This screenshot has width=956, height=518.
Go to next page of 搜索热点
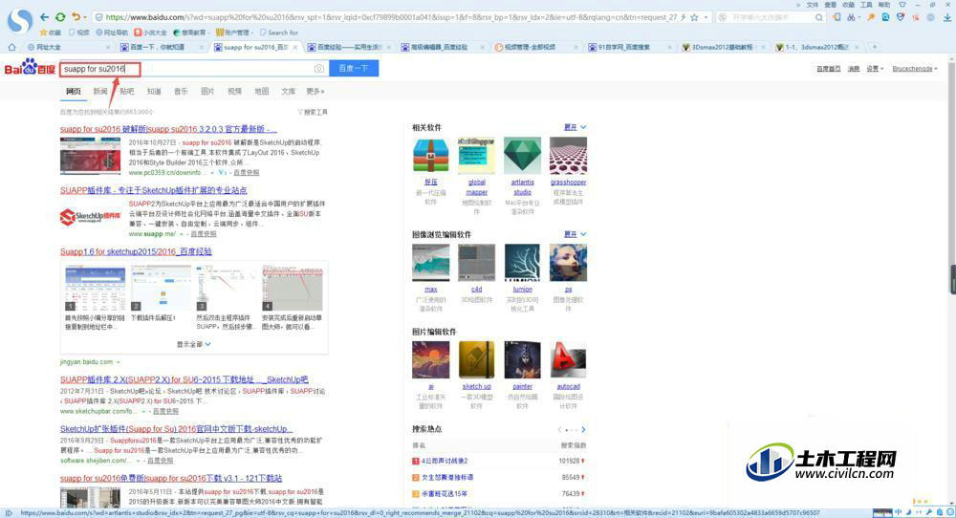583,430
